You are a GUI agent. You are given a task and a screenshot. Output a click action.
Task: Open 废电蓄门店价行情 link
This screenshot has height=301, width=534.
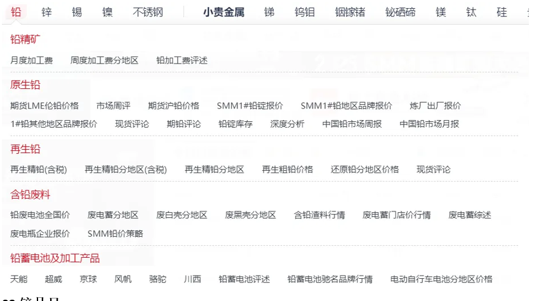click(396, 215)
